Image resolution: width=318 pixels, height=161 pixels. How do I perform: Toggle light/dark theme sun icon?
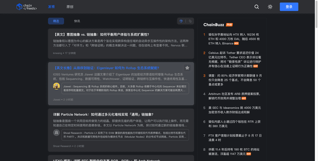[x=270, y=7]
